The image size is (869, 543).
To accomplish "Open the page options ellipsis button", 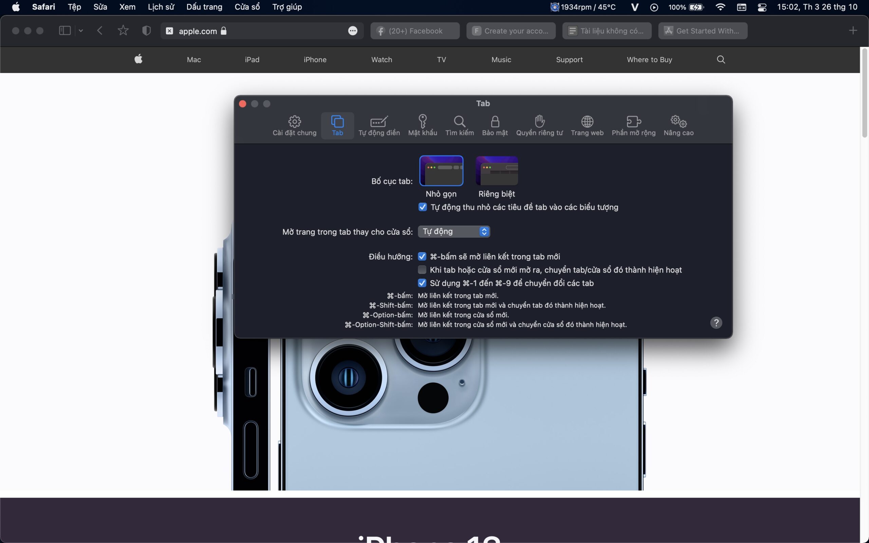I will [x=353, y=31].
